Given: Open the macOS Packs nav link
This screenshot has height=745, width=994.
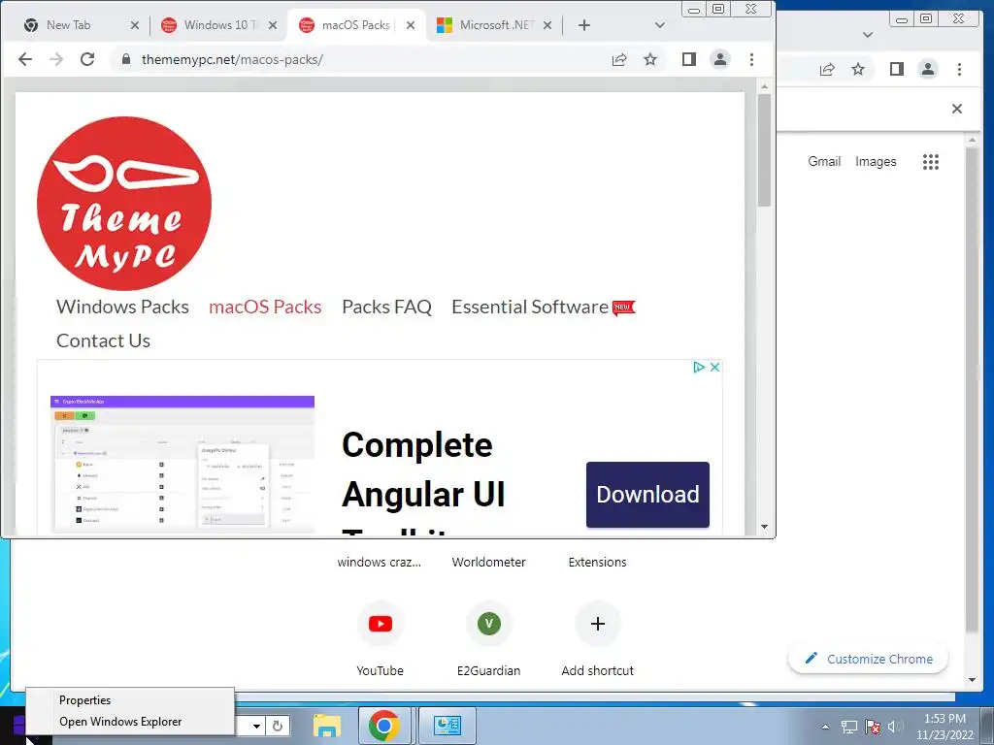Looking at the screenshot, I should point(265,307).
